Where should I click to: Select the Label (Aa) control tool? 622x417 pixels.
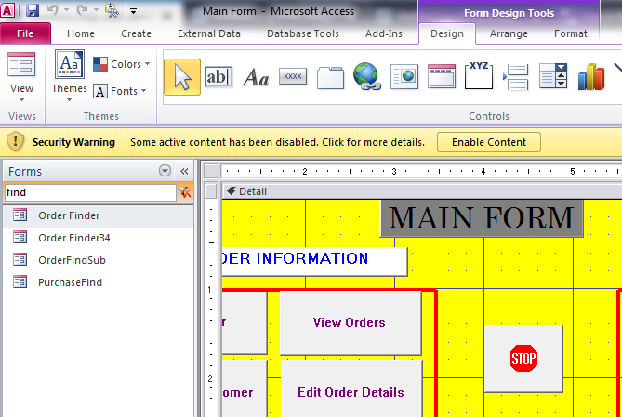pos(256,77)
